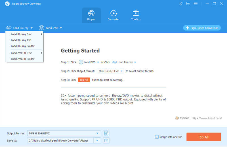Click the output profile settings icon
Screen dimensions: 227x147
tap(106, 133)
